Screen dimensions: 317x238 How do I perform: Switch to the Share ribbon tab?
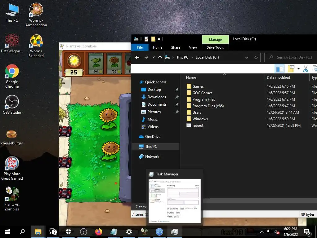point(176,47)
